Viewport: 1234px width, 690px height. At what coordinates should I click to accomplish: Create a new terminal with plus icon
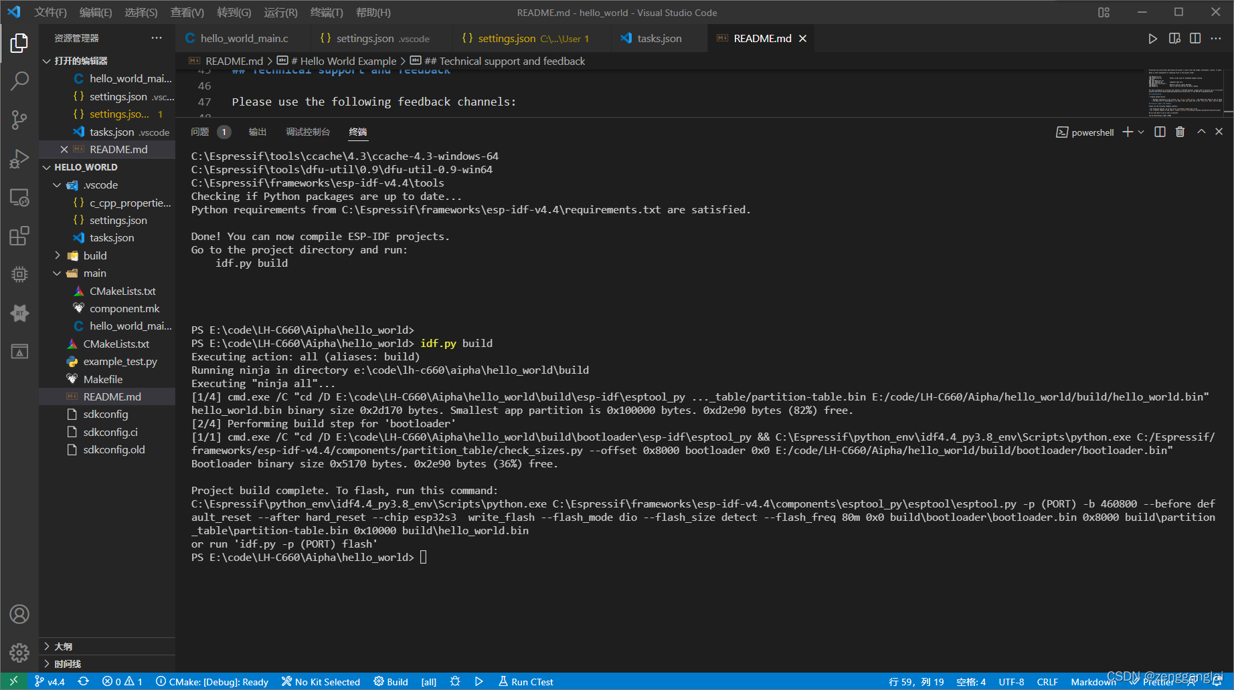tap(1128, 132)
